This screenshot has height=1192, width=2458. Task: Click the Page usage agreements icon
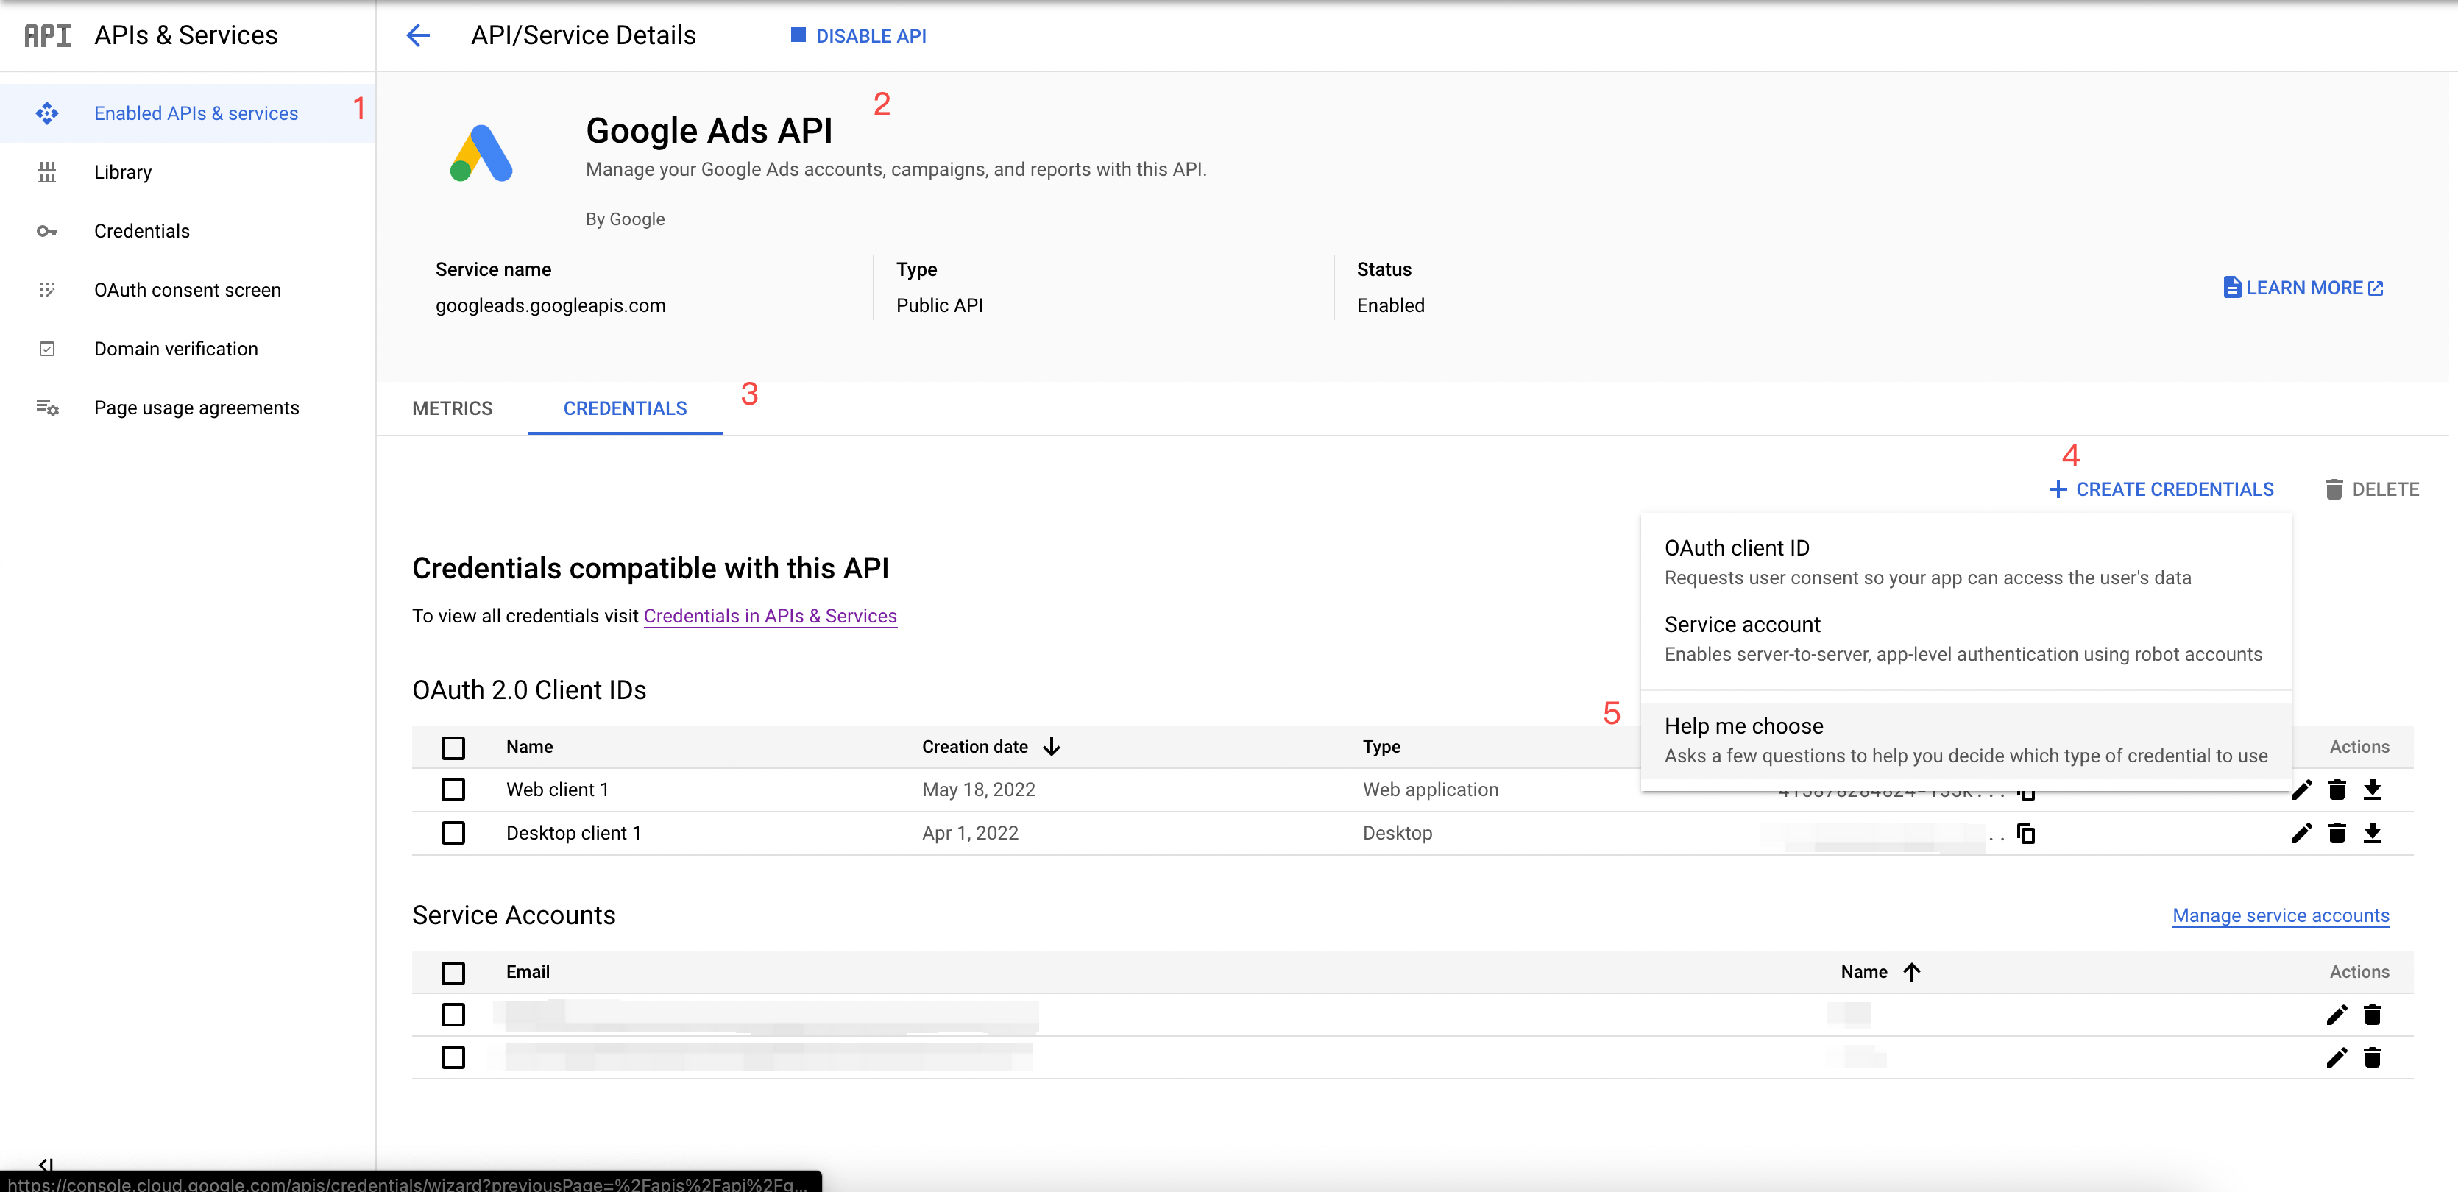tap(47, 408)
